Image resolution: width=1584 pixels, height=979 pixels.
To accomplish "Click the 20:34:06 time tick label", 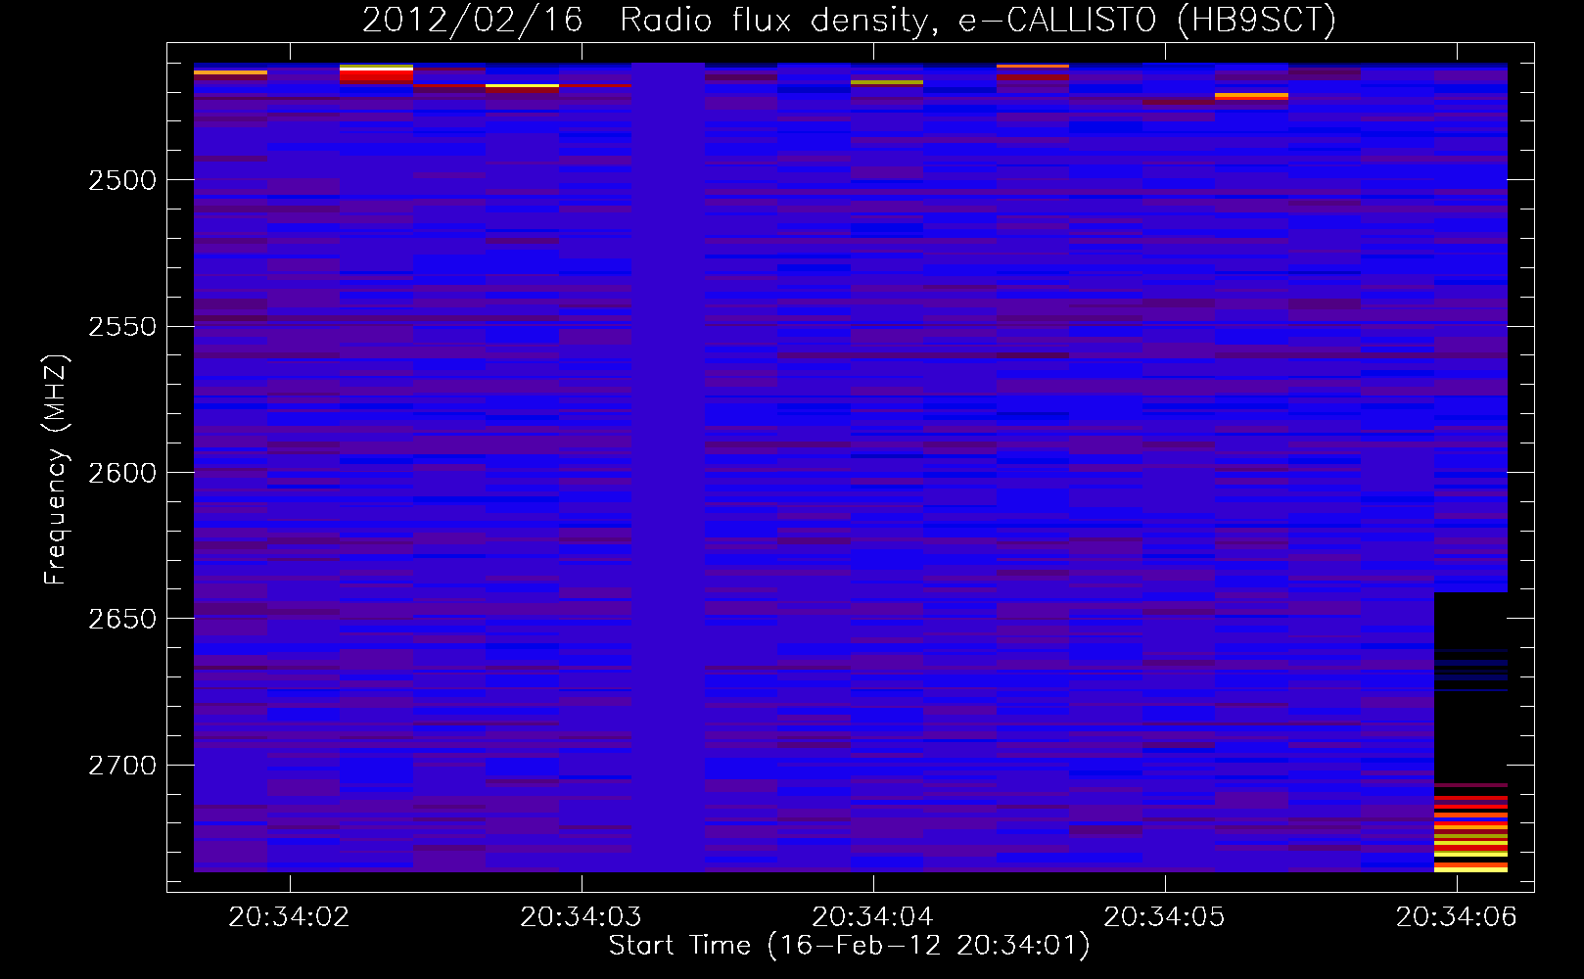I will pyautogui.click(x=1456, y=917).
